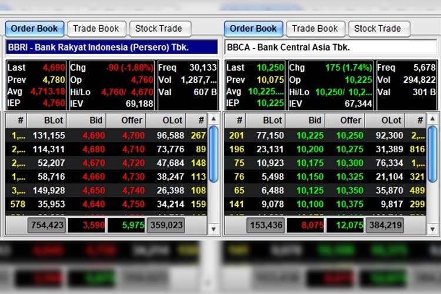Click the BBRI order book scroll down arrow

pos(213,229)
